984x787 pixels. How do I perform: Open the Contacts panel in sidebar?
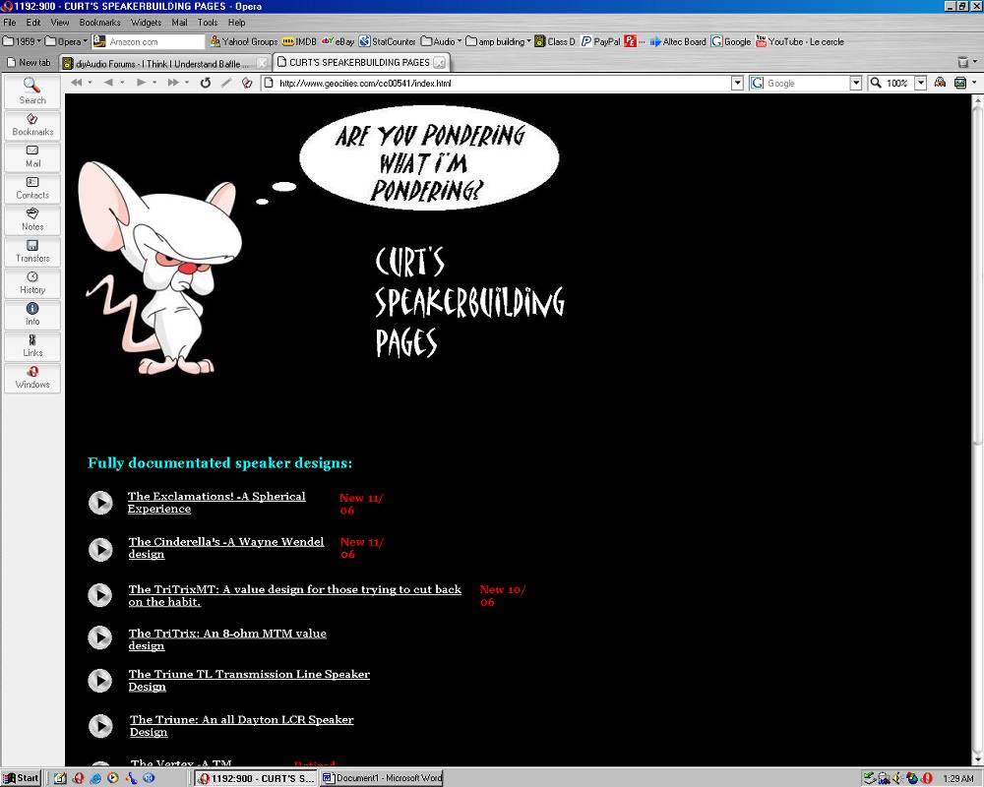[32, 188]
